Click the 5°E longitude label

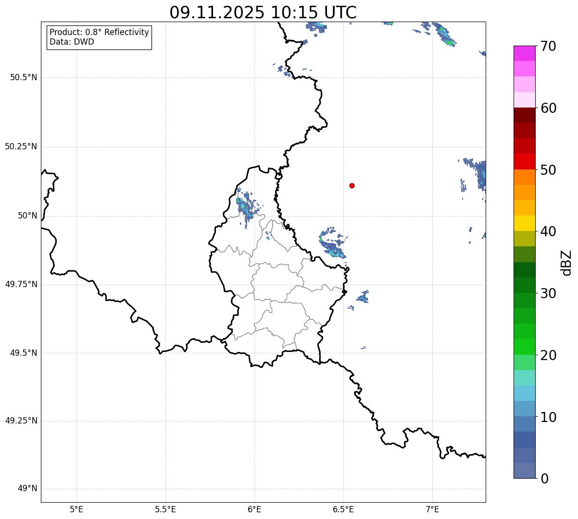pos(76,509)
